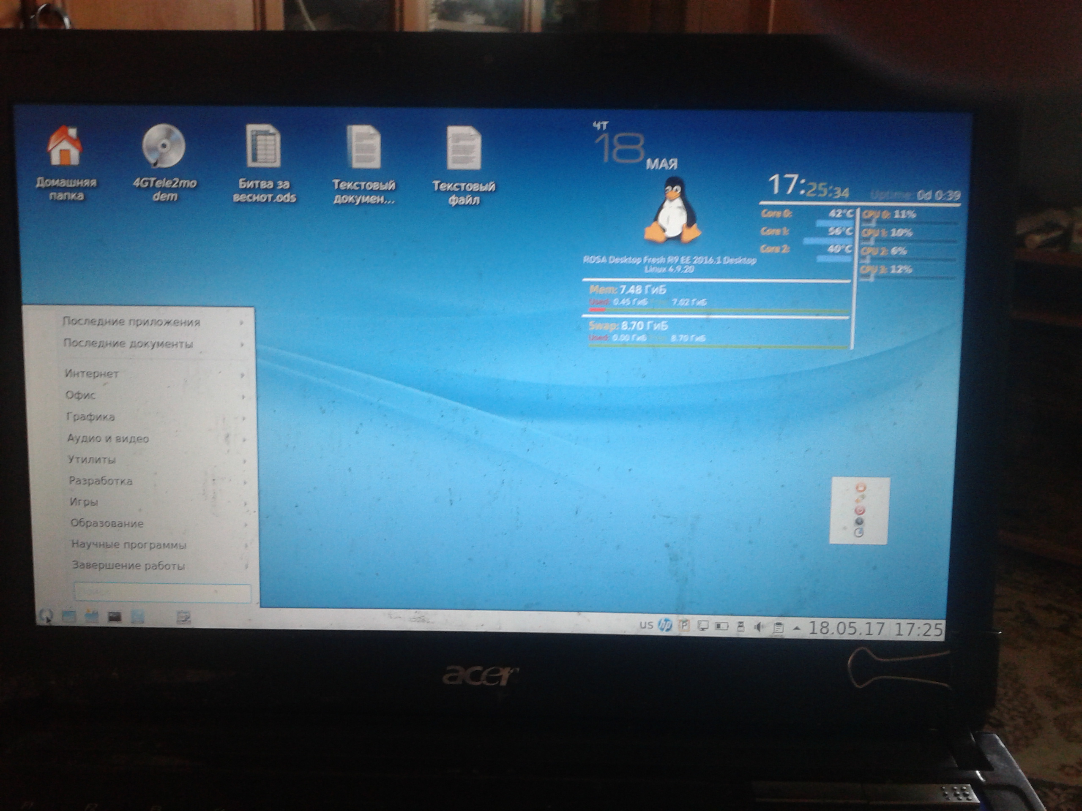Expand the Интернет submenu
This screenshot has height=811, width=1082.
pyautogui.click(x=92, y=374)
